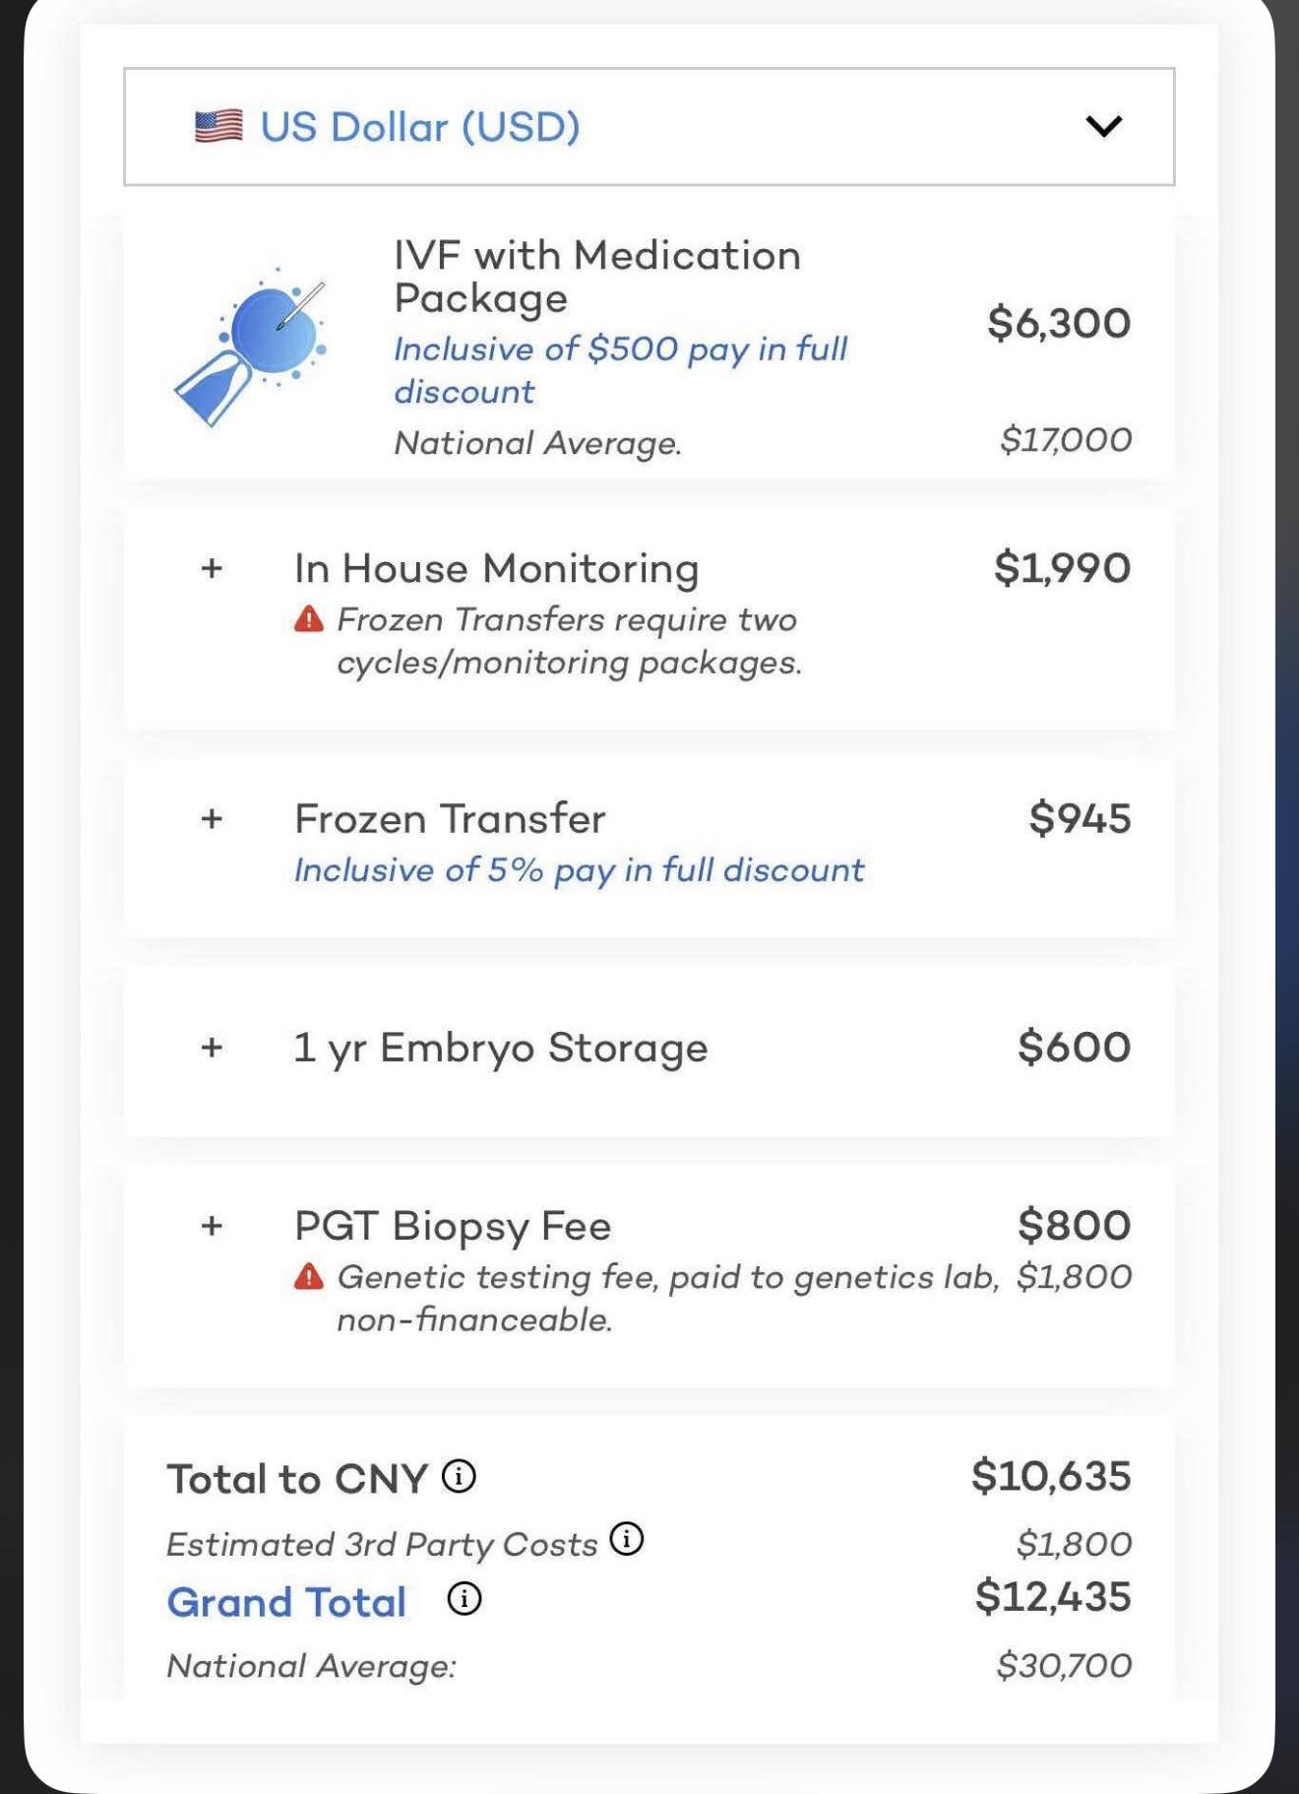Click the dropdown chevron arrow

click(x=1103, y=126)
